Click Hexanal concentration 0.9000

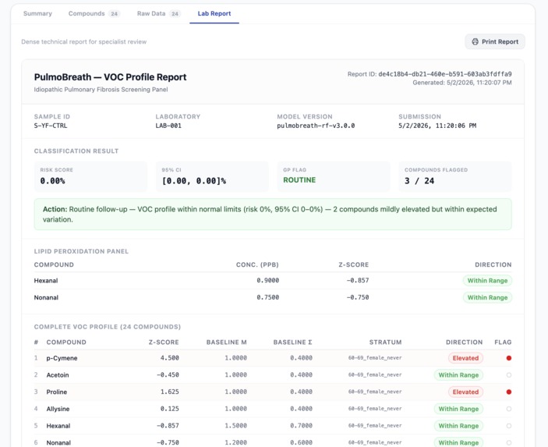click(267, 280)
